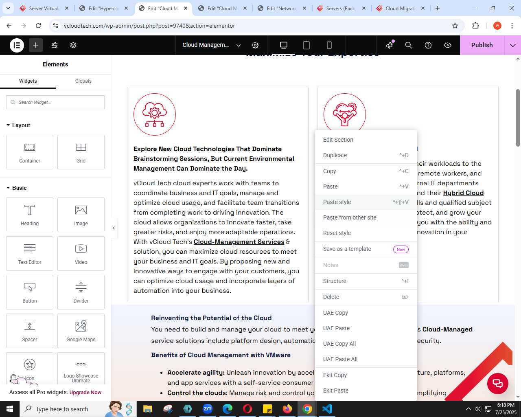The height and width of the screenshot is (417, 521).
Task: Click the Add Element plus button
Action: click(36, 45)
